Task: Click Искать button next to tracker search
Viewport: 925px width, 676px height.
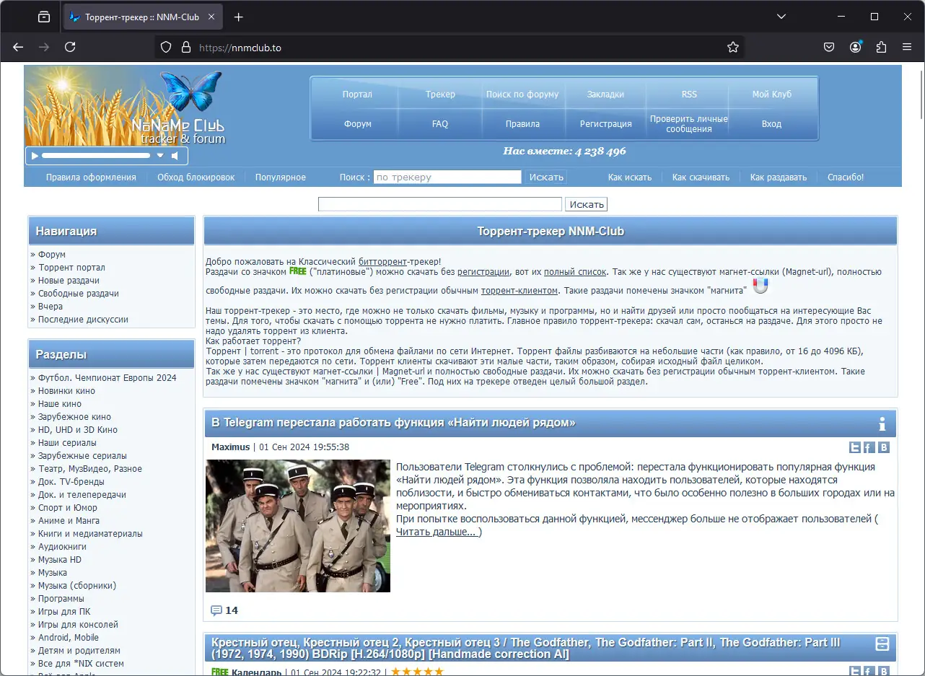Action: click(x=546, y=177)
